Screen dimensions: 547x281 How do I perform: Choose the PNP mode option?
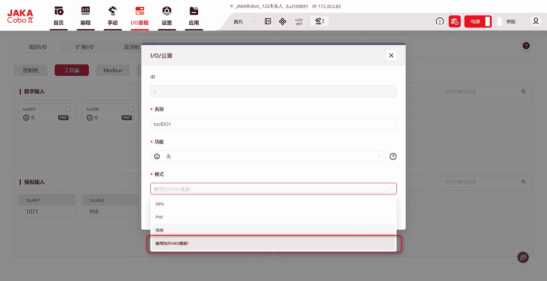(x=159, y=217)
